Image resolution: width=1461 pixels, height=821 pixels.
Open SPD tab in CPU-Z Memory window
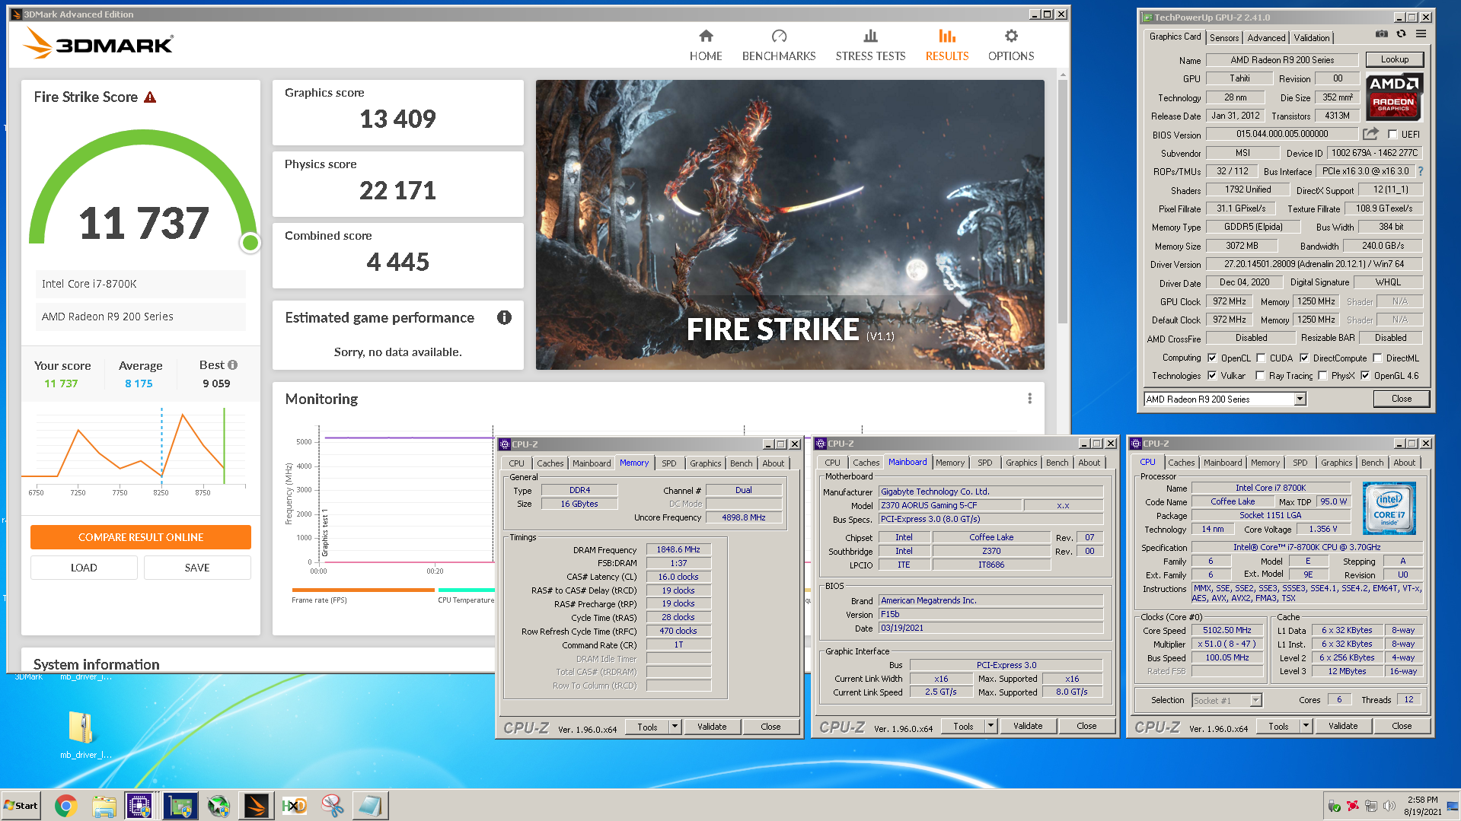(x=669, y=463)
